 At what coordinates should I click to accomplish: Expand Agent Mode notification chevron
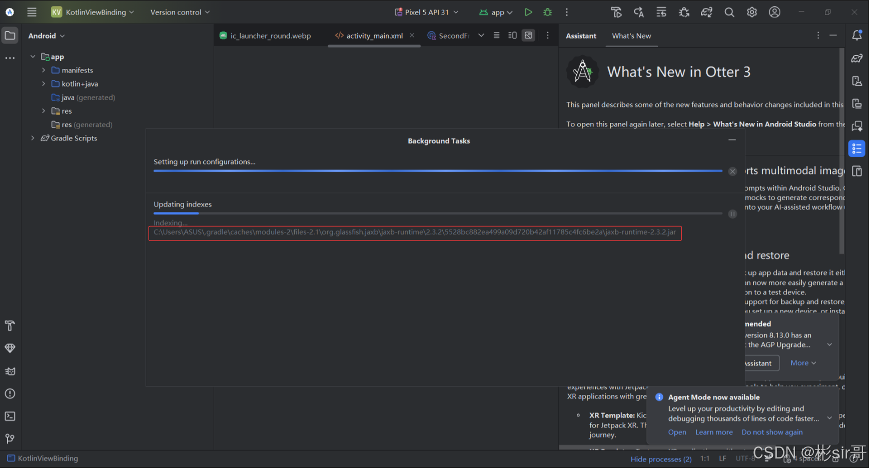click(x=829, y=418)
